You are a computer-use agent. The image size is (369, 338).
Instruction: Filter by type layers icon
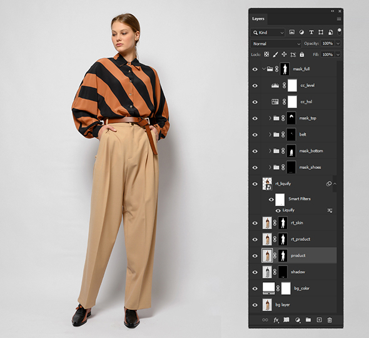(x=311, y=33)
